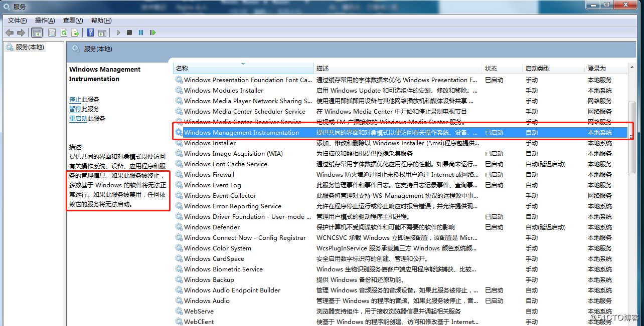Click the Refresh toolbar icon
644x326 pixels.
tap(64, 33)
